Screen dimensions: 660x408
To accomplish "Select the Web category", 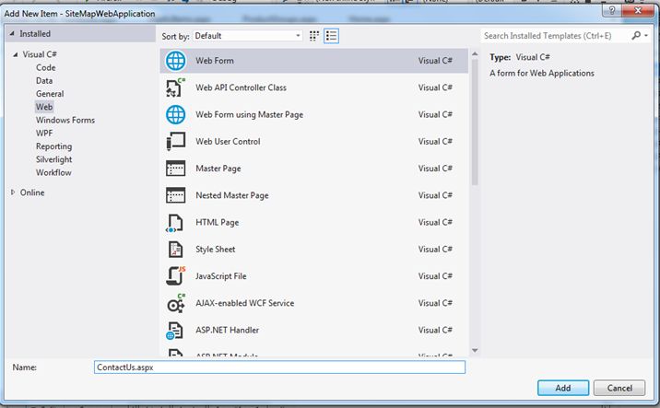I will click(44, 107).
